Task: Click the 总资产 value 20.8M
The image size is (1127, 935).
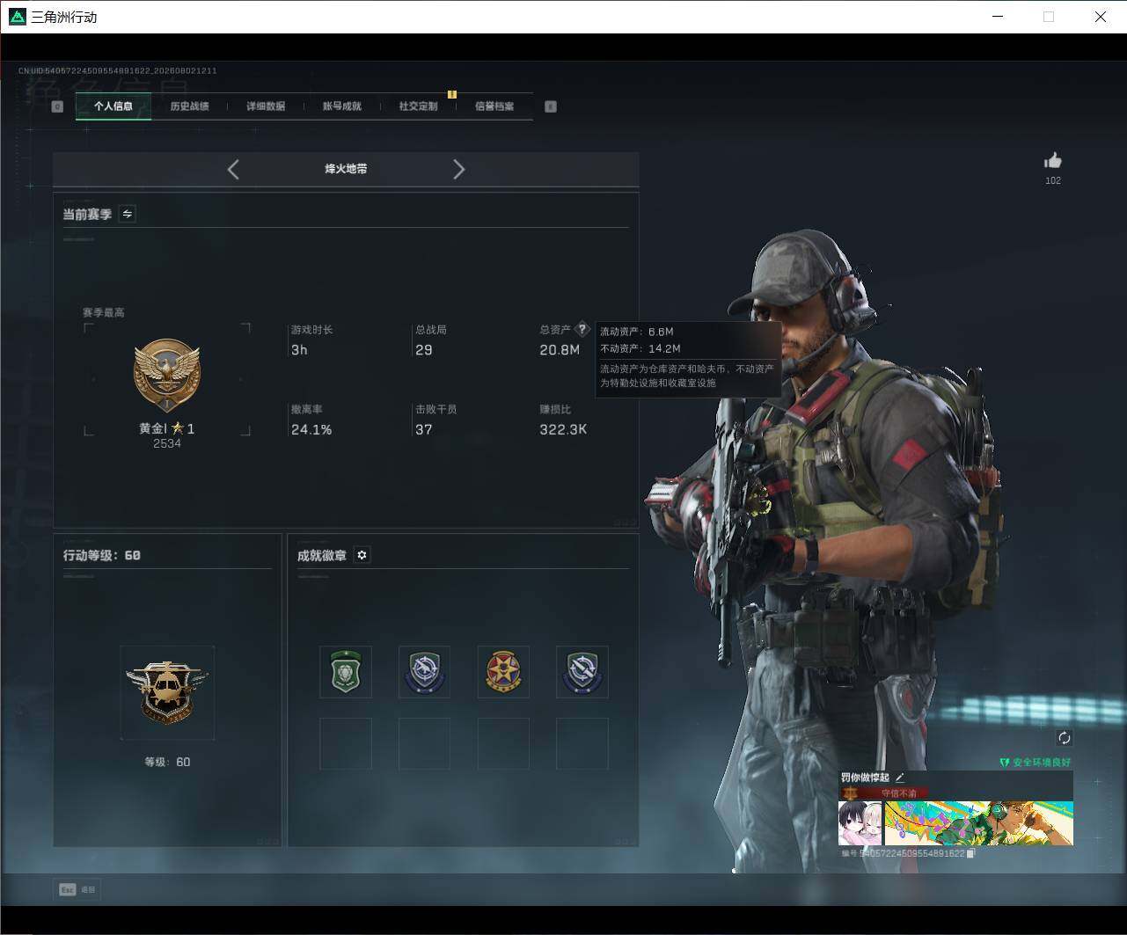Action: (560, 350)
